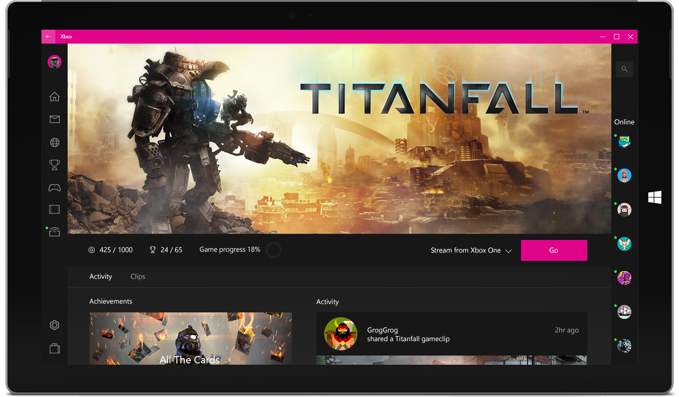Open My Games with the controller icon
679x397 pixels.
pos(54,188)
